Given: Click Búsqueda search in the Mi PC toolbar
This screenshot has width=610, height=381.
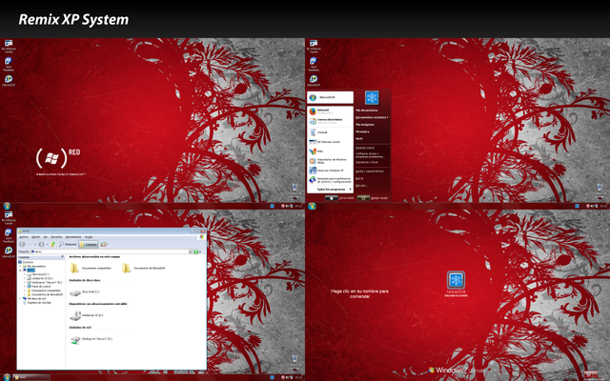Looking at the screenshot, I should (x=68, y=244).
